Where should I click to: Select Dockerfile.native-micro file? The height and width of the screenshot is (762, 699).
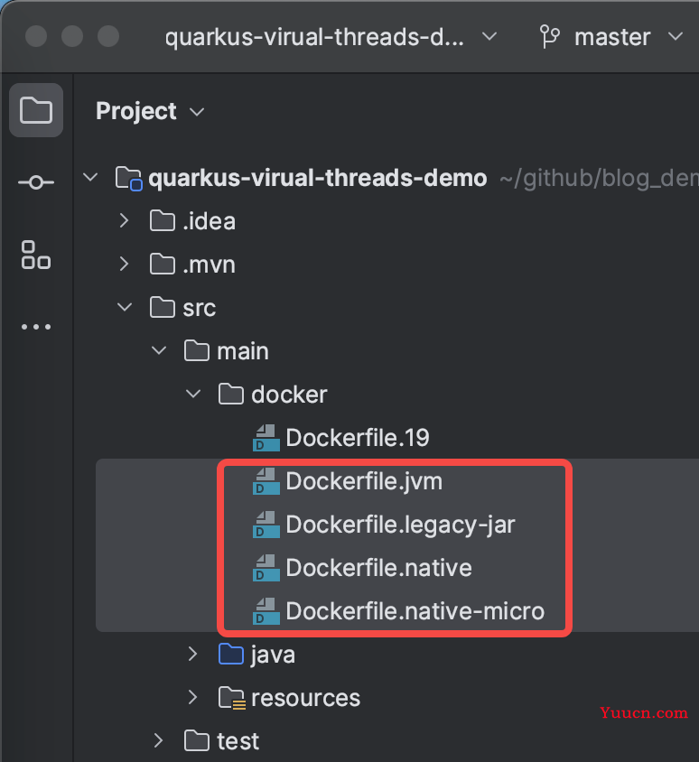point(415,611)
